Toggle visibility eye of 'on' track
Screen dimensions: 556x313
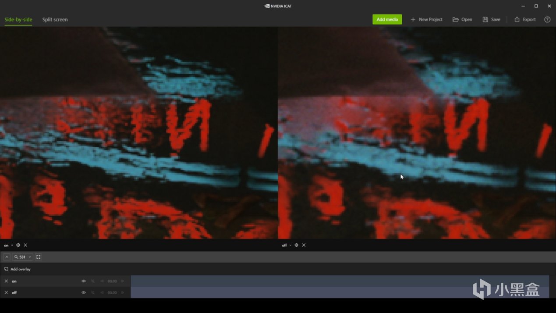click(x=84, y=281)
